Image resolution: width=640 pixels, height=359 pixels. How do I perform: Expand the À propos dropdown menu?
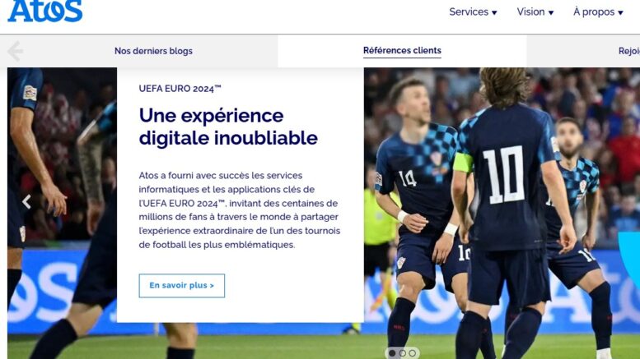click(598, 12)
